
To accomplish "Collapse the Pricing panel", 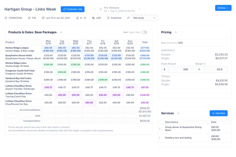I will pyautogui.click(x=176, y=32).
